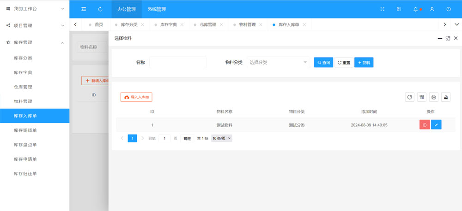Print the material table

coord(433,97)
